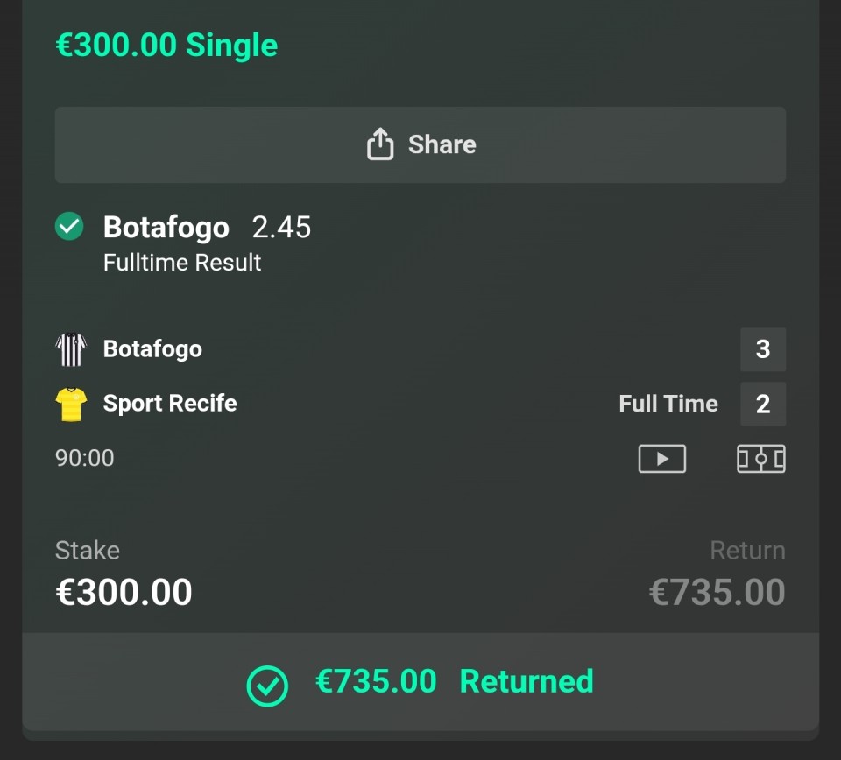The height and width of the screenshot is (760, 841).
Task: Tap Sport Recife's score box showing 2
Action: tap(762, 404)
